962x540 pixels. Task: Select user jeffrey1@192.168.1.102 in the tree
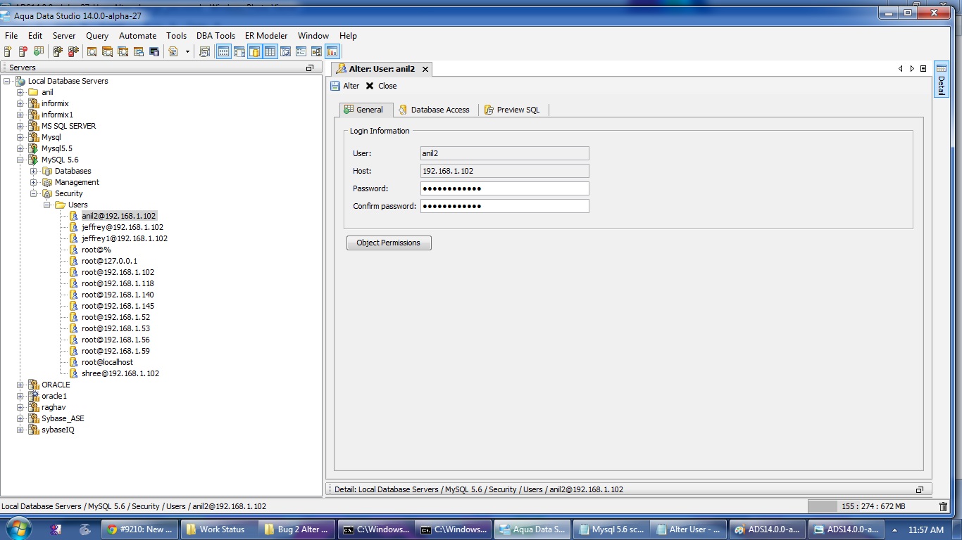[x=125, y=238]
